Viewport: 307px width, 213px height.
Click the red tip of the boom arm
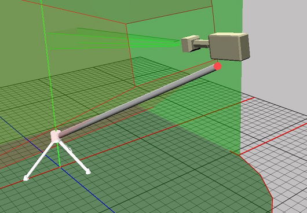click(x=218, y=67)
